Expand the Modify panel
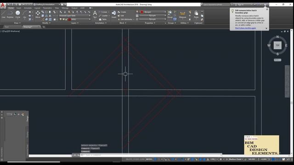 [46, 23]
